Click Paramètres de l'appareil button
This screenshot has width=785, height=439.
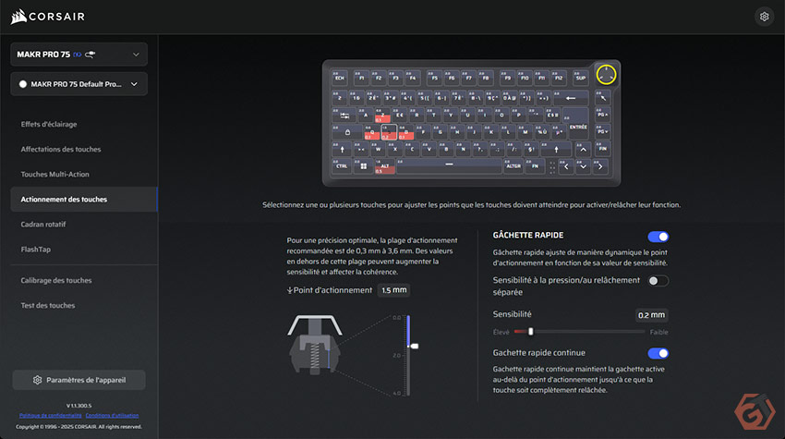pyautogui.click(x=78, y=380)
